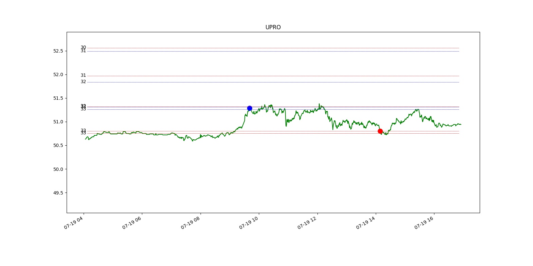The image size is (533, 266).
Task: Click the 50.5 y-axis tick label
Action: pos(58,145)
